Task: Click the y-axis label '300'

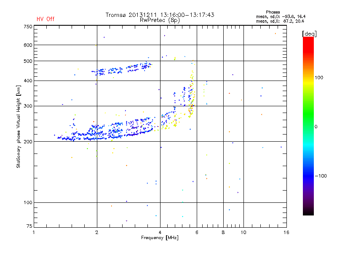Action: (28, 106)
